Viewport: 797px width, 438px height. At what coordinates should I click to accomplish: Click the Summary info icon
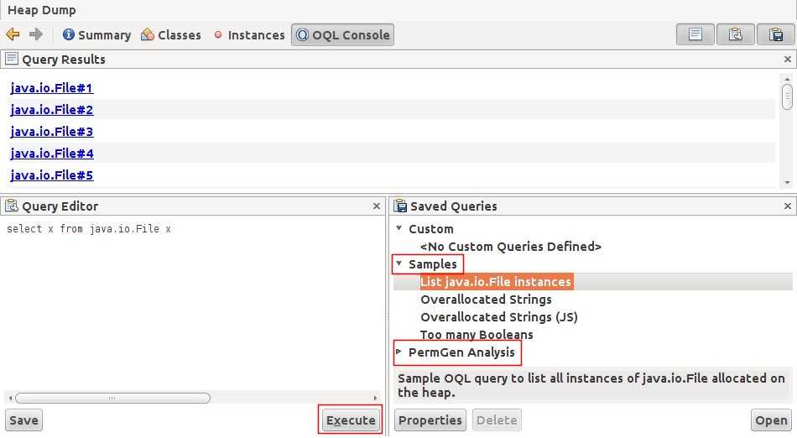pyautogui.click(x=68, y=34)
